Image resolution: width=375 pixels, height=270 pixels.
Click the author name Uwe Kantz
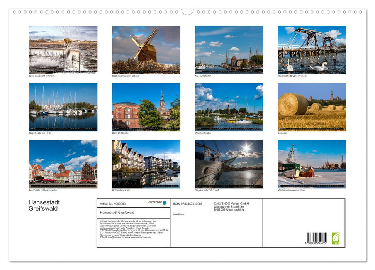click(178, 214)
